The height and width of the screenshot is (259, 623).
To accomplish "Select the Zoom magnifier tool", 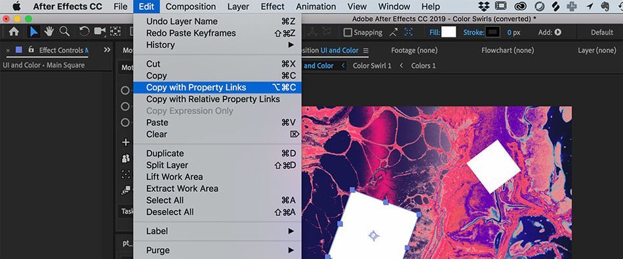I will coord(64,31).
